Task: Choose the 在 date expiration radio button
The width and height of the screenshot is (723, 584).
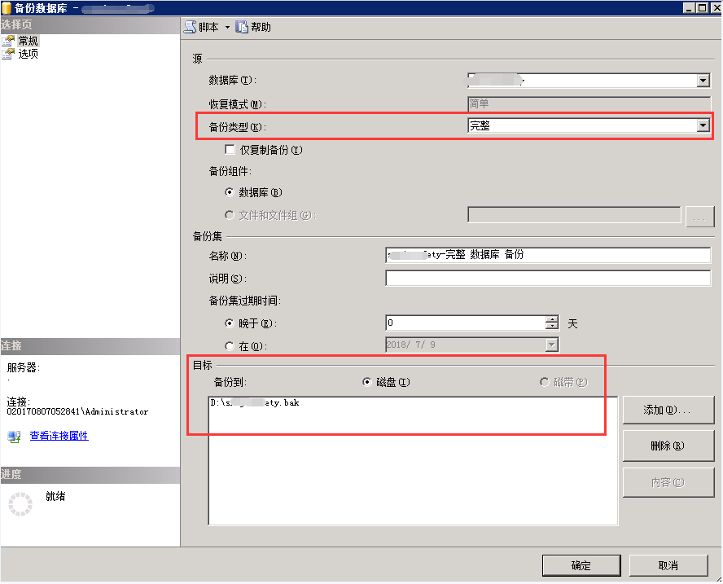Action: point(230,345)
